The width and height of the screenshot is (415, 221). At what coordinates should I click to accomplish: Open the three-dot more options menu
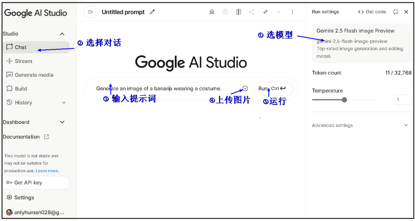tap(292, 12)
